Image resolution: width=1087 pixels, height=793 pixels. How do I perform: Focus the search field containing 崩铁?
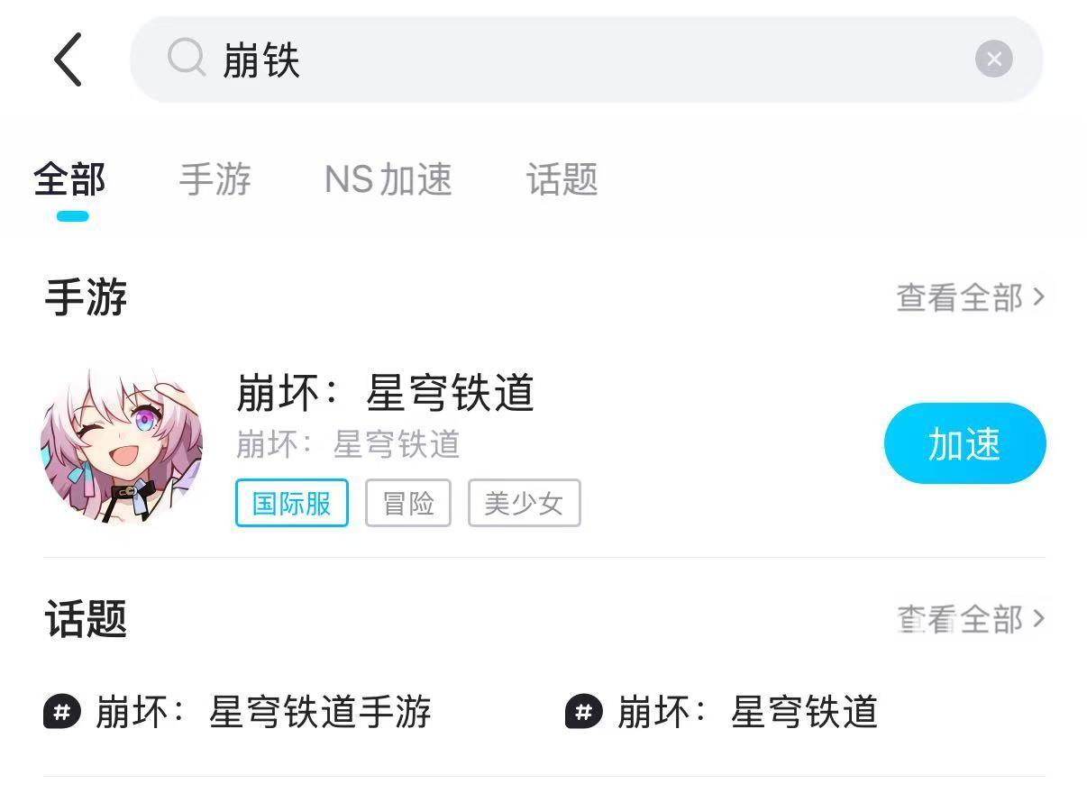586,59
